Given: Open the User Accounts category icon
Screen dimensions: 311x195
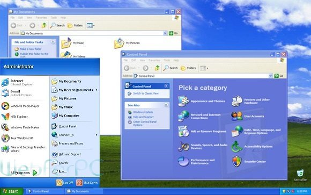Looking at the screenshot, I should click(236, 116).
